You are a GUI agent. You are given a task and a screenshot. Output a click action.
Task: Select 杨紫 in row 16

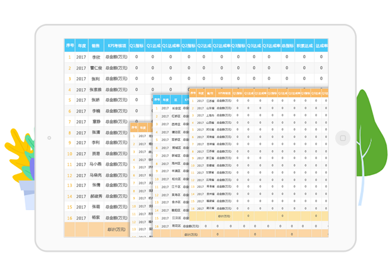pyautogui.click(x=95, y=218)
